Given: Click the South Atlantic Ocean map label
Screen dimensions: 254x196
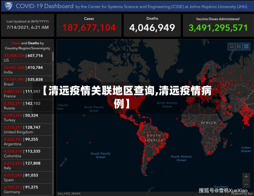Looking at the screenshot, I should [181, 159].
